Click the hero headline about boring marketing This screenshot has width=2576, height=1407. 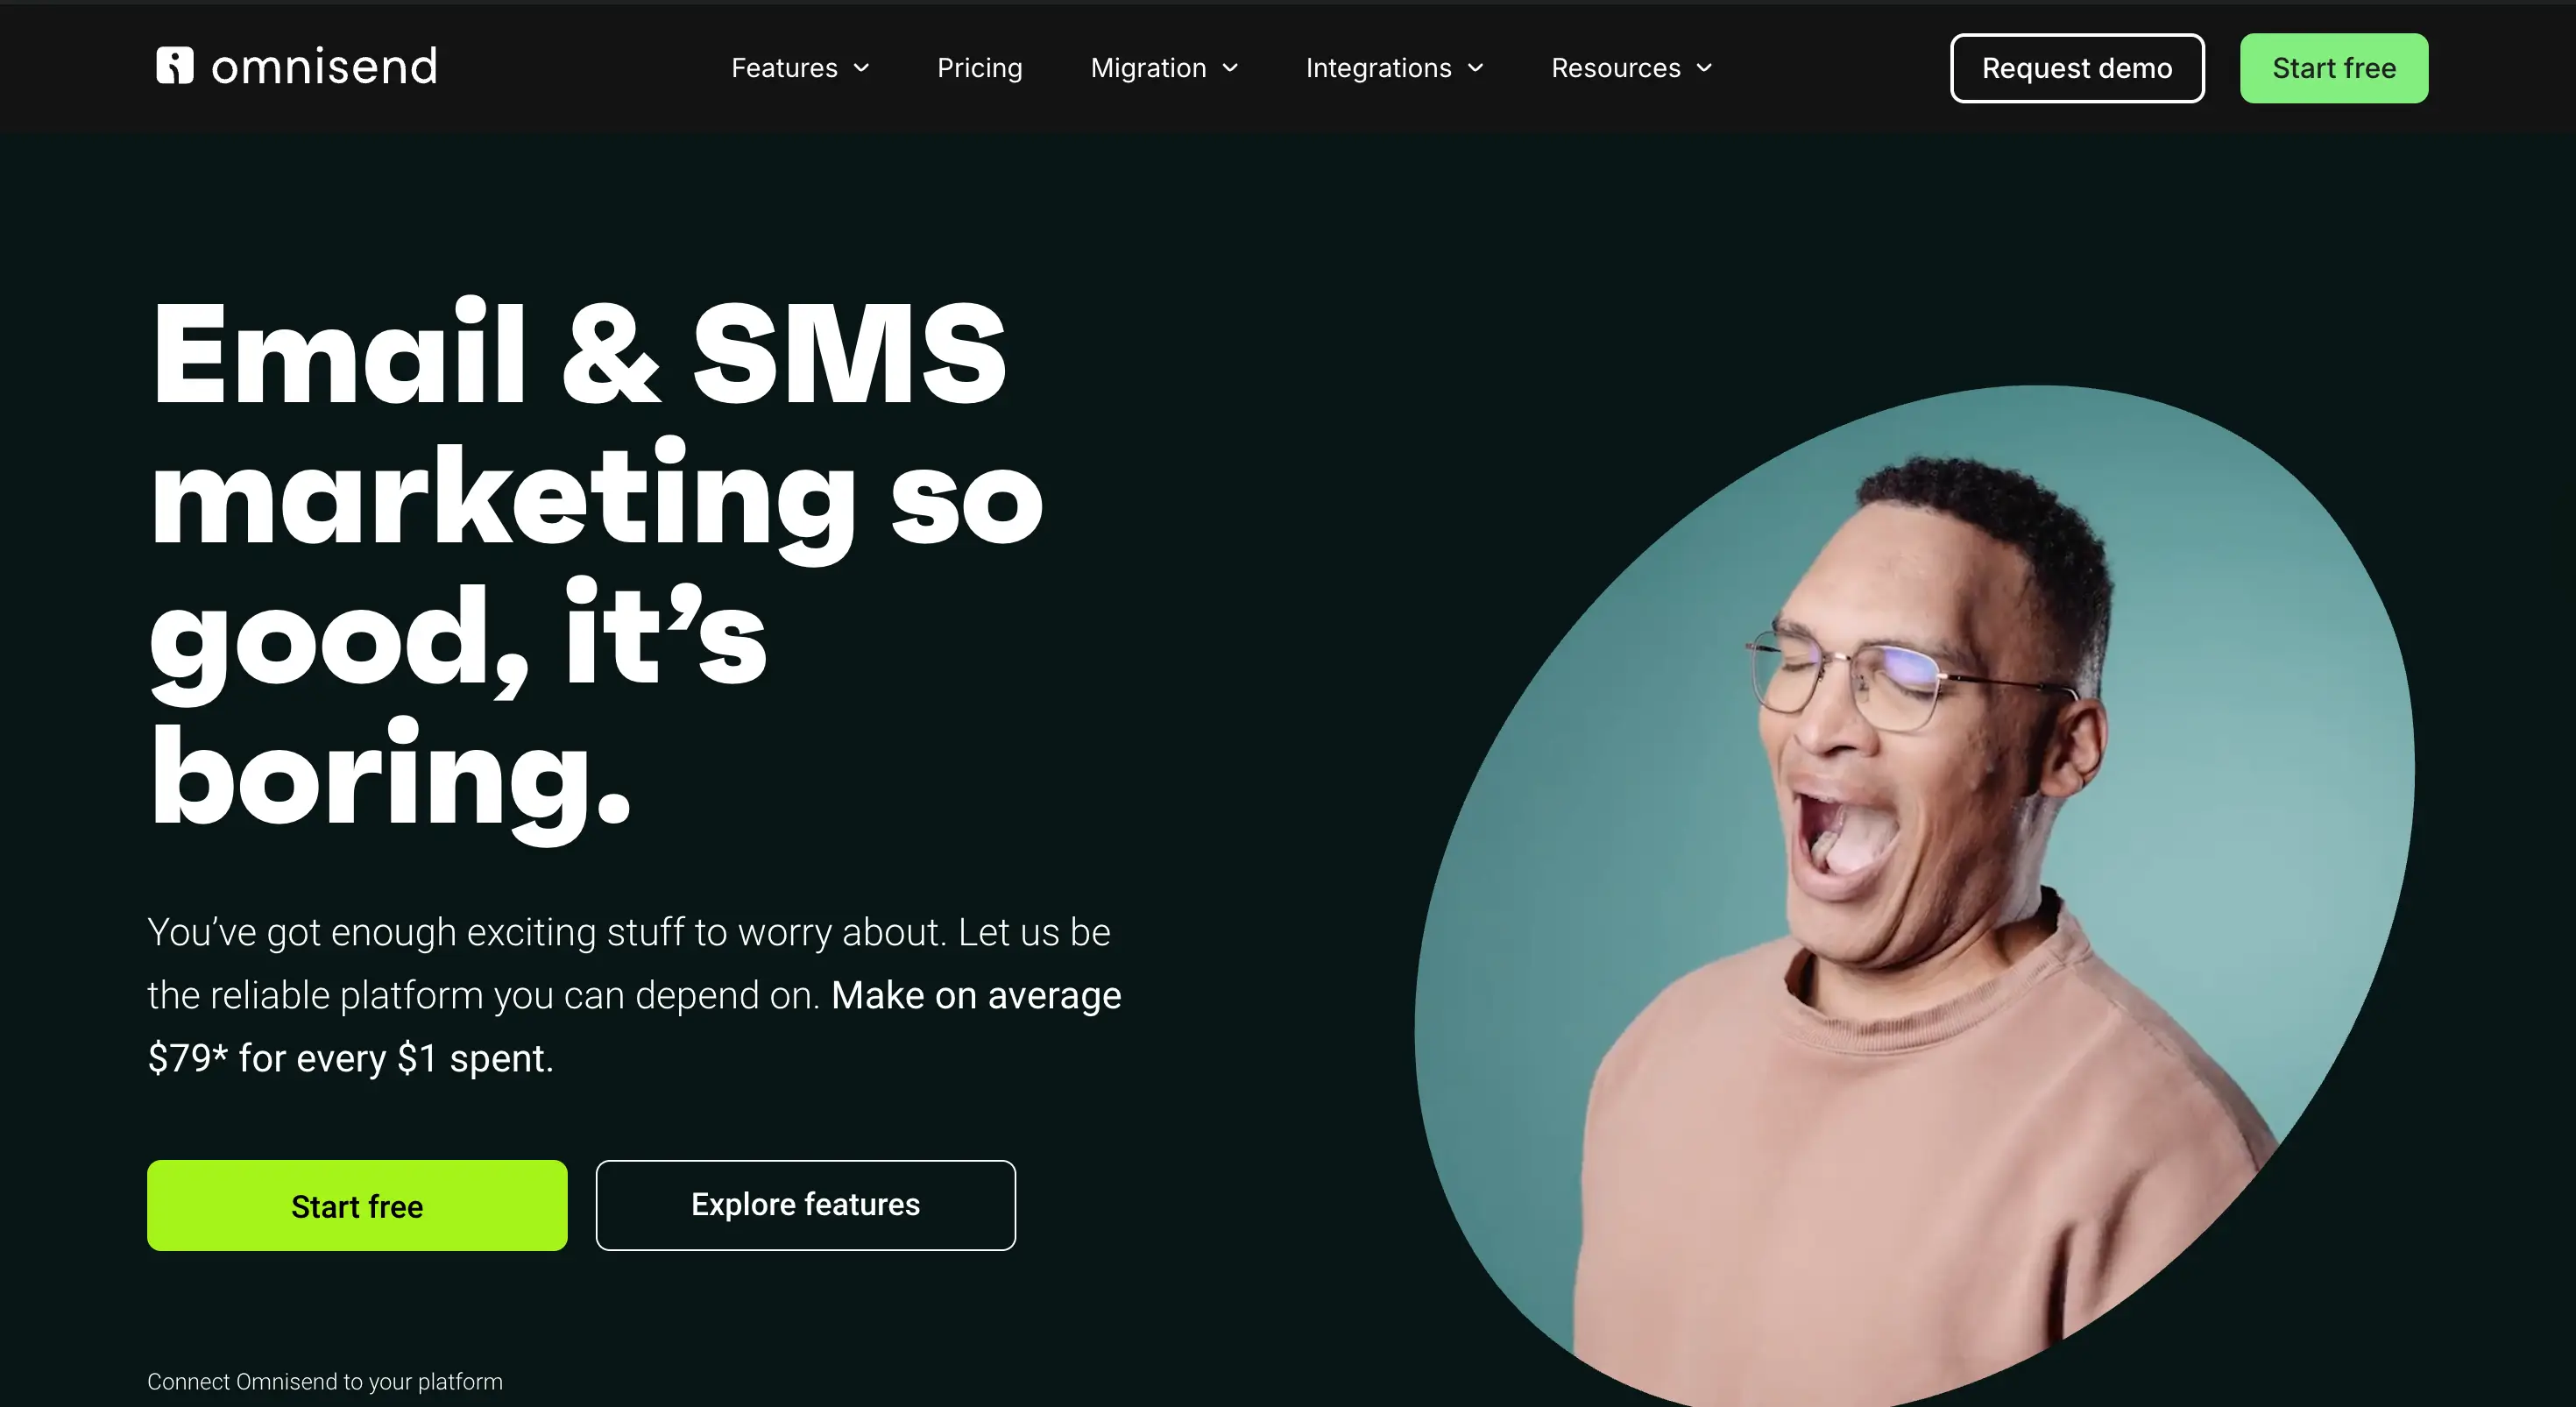click(597, 563)
